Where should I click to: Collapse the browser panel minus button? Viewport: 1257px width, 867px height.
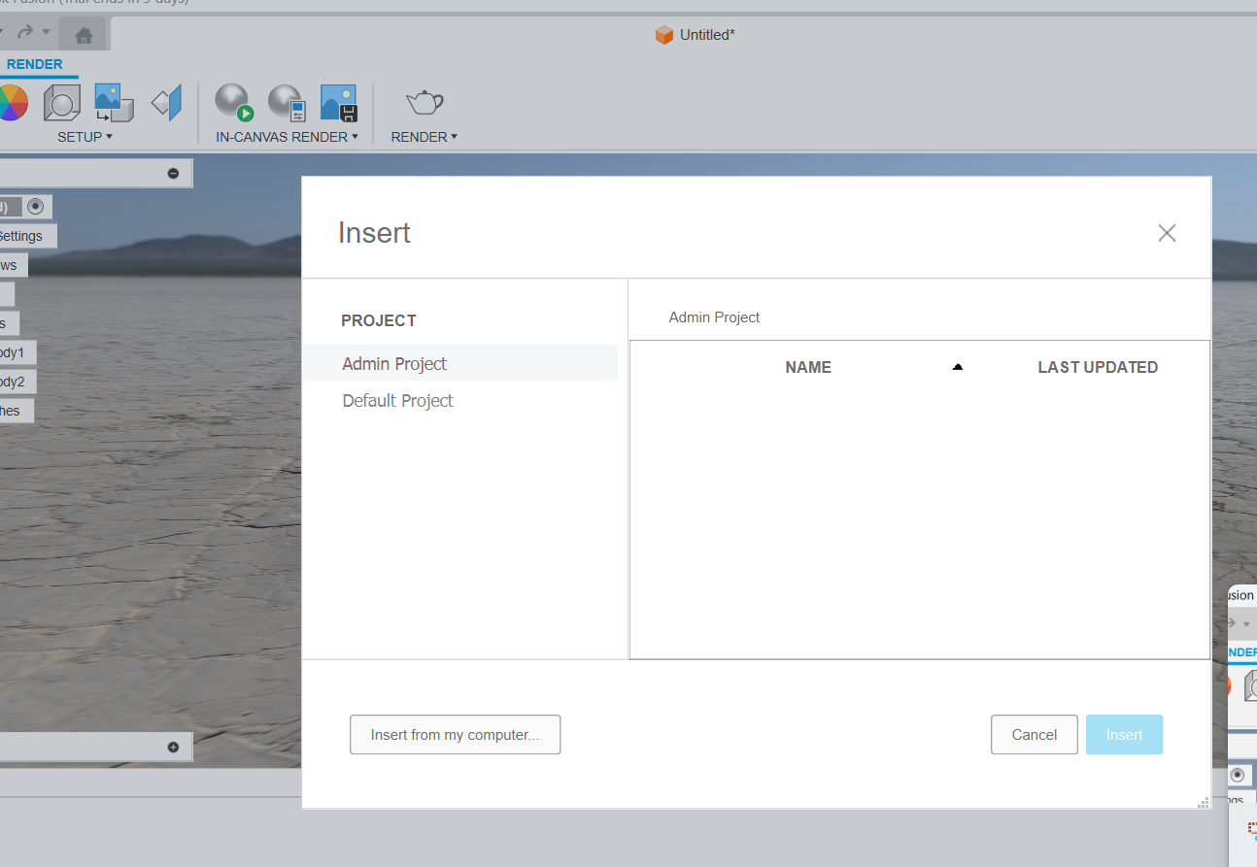173,174
